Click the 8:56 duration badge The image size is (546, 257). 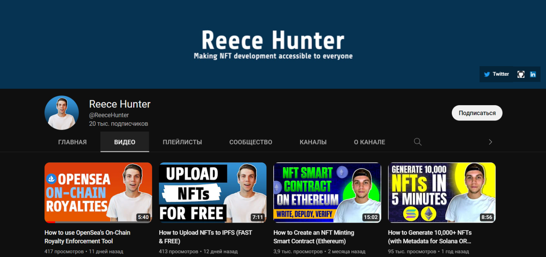487,217
